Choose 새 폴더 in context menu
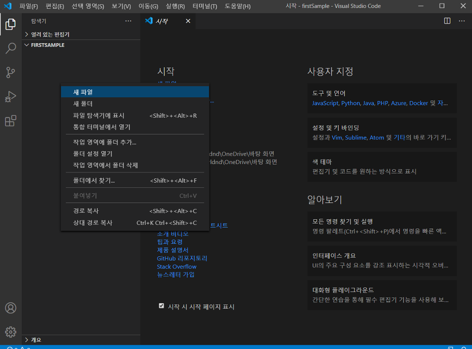The height and width of the screenshot is (349, 472). (x=135, y=103)
